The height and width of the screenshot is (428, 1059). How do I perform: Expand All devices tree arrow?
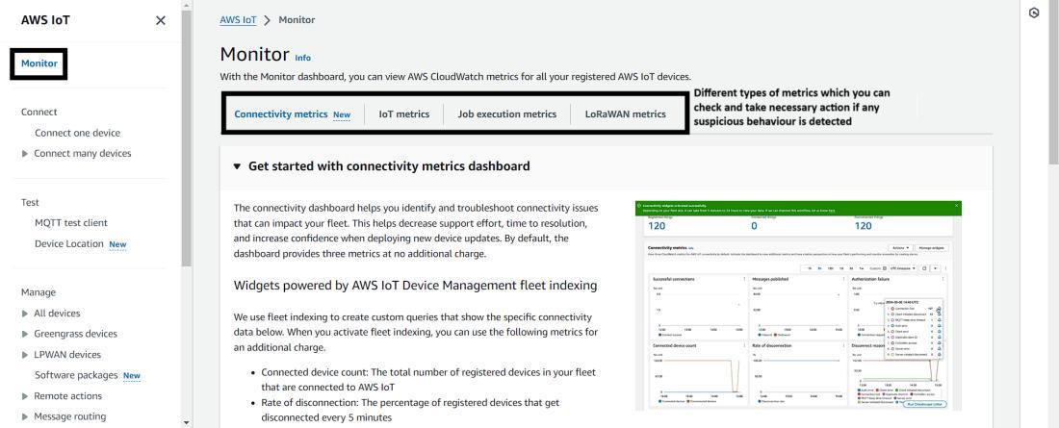(x=25, y=314)
